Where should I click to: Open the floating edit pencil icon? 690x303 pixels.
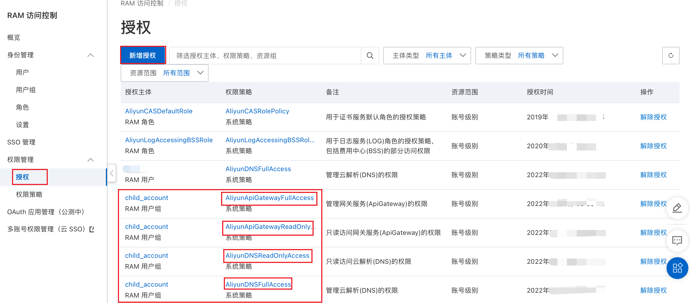(x=677, y=208)
